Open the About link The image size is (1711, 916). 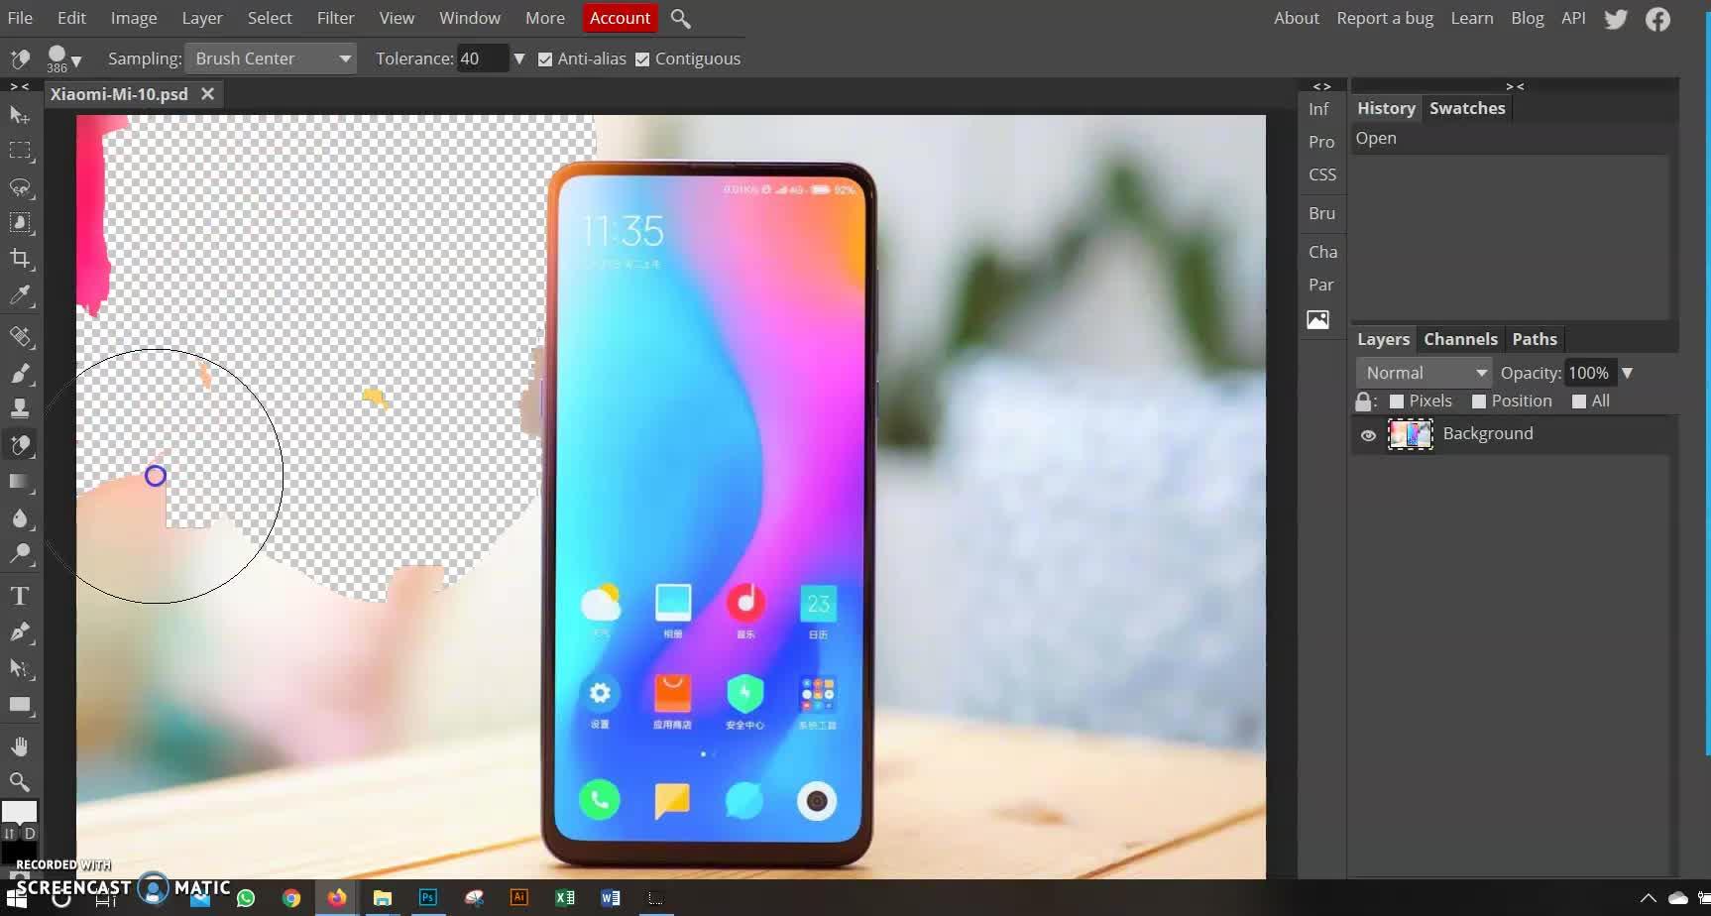click(1297, 18)
